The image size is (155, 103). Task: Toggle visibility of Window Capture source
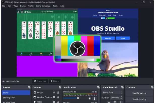pyautogui.click(x=54, y=97)
